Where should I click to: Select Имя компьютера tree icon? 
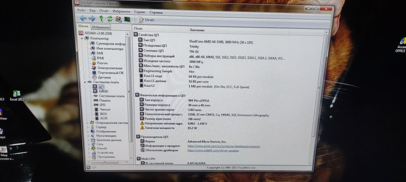(93, 48)
